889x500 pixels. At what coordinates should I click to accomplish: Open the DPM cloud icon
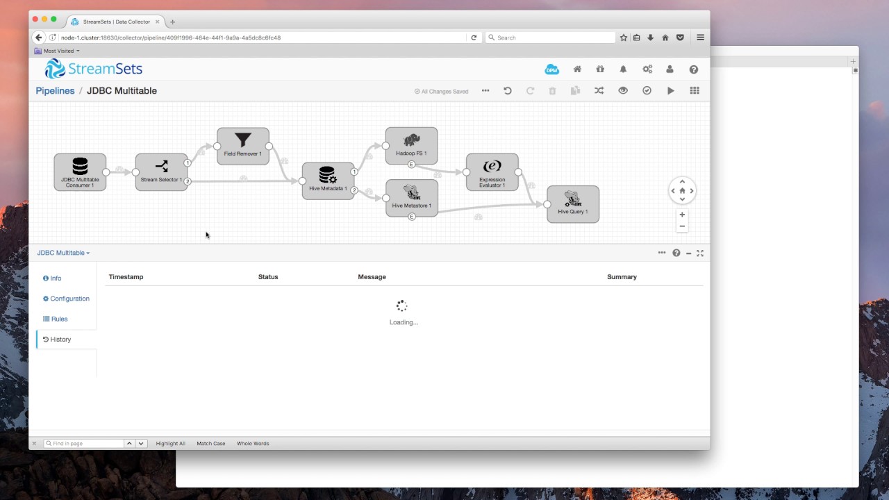coord(551,69)
